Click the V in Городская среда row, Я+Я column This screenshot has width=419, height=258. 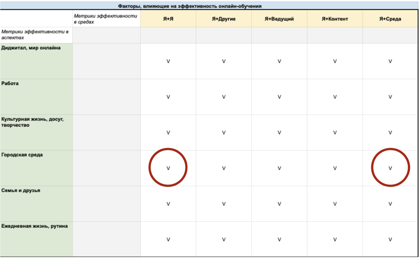coord(168,168)
